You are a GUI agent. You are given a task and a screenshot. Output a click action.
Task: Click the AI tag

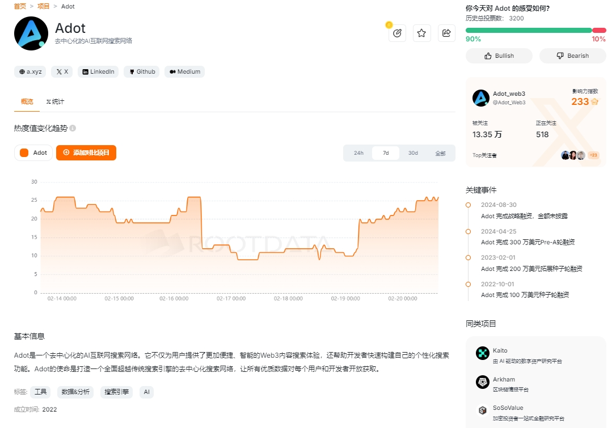(146, 392)
